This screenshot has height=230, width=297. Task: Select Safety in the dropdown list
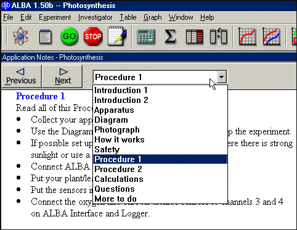160,149
